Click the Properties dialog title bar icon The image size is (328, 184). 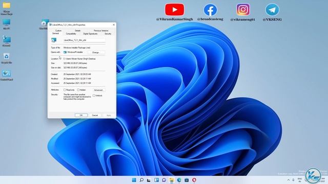(50, 25)
